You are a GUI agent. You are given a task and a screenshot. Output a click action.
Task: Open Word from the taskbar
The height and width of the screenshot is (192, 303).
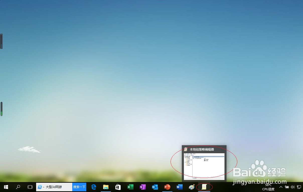click(179, 187)
